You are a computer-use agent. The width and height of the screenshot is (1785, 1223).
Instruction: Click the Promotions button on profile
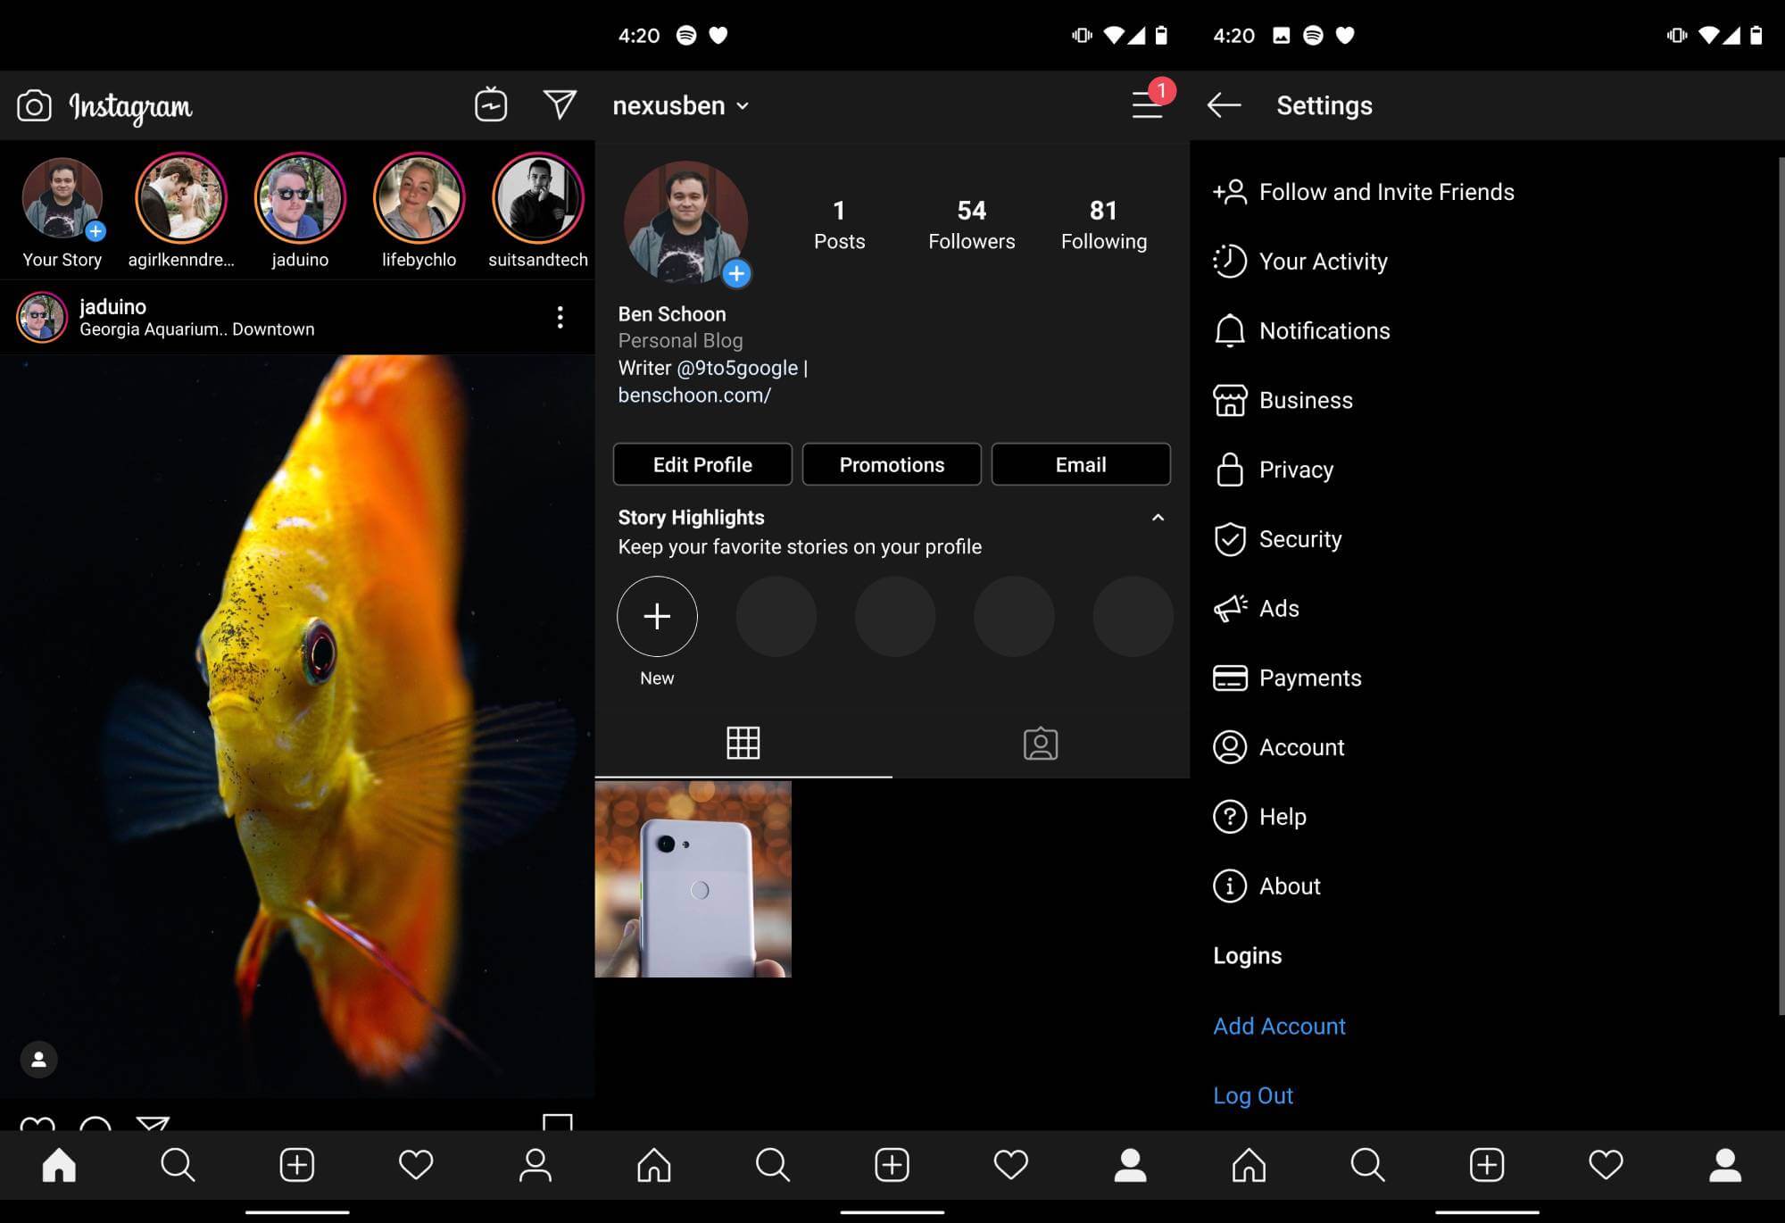pos(891,464)
